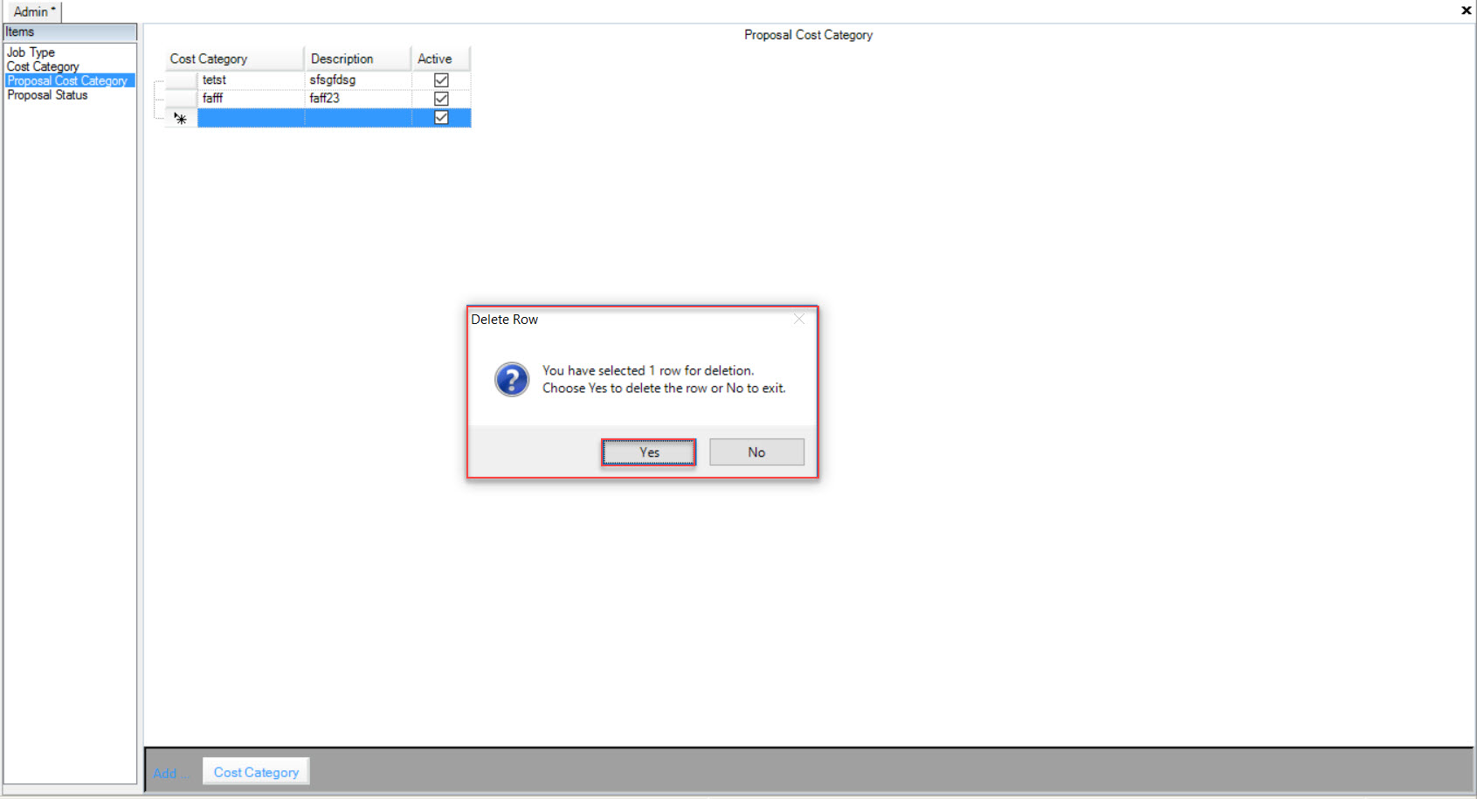Image resolution: width=1477 pixels, height=799 pixels.
Task: Toggle Active checkbox in new row
Action: 441,117
